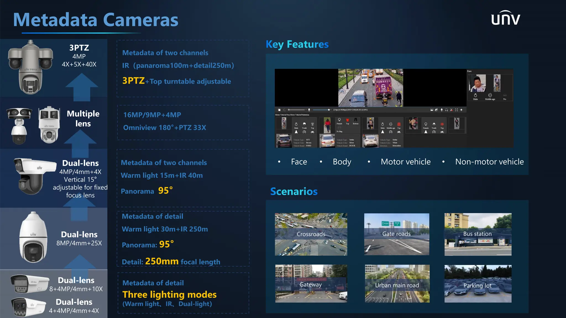566x318 pixels.
Task: Click the fullscreen icon in video toolbar
Action: coord(456,110)
